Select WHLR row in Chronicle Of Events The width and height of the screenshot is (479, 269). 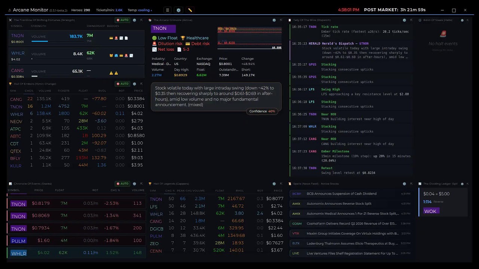[76, 253]
